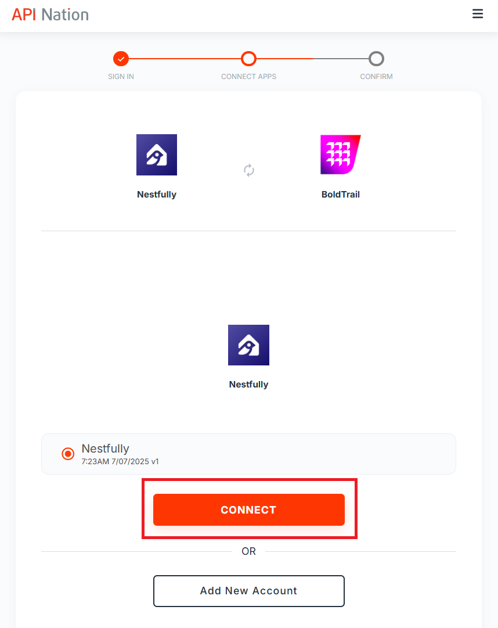Screen dimensions: 498x628
Task: Click the Nestfully label under center logo
Action: point(249,385)
